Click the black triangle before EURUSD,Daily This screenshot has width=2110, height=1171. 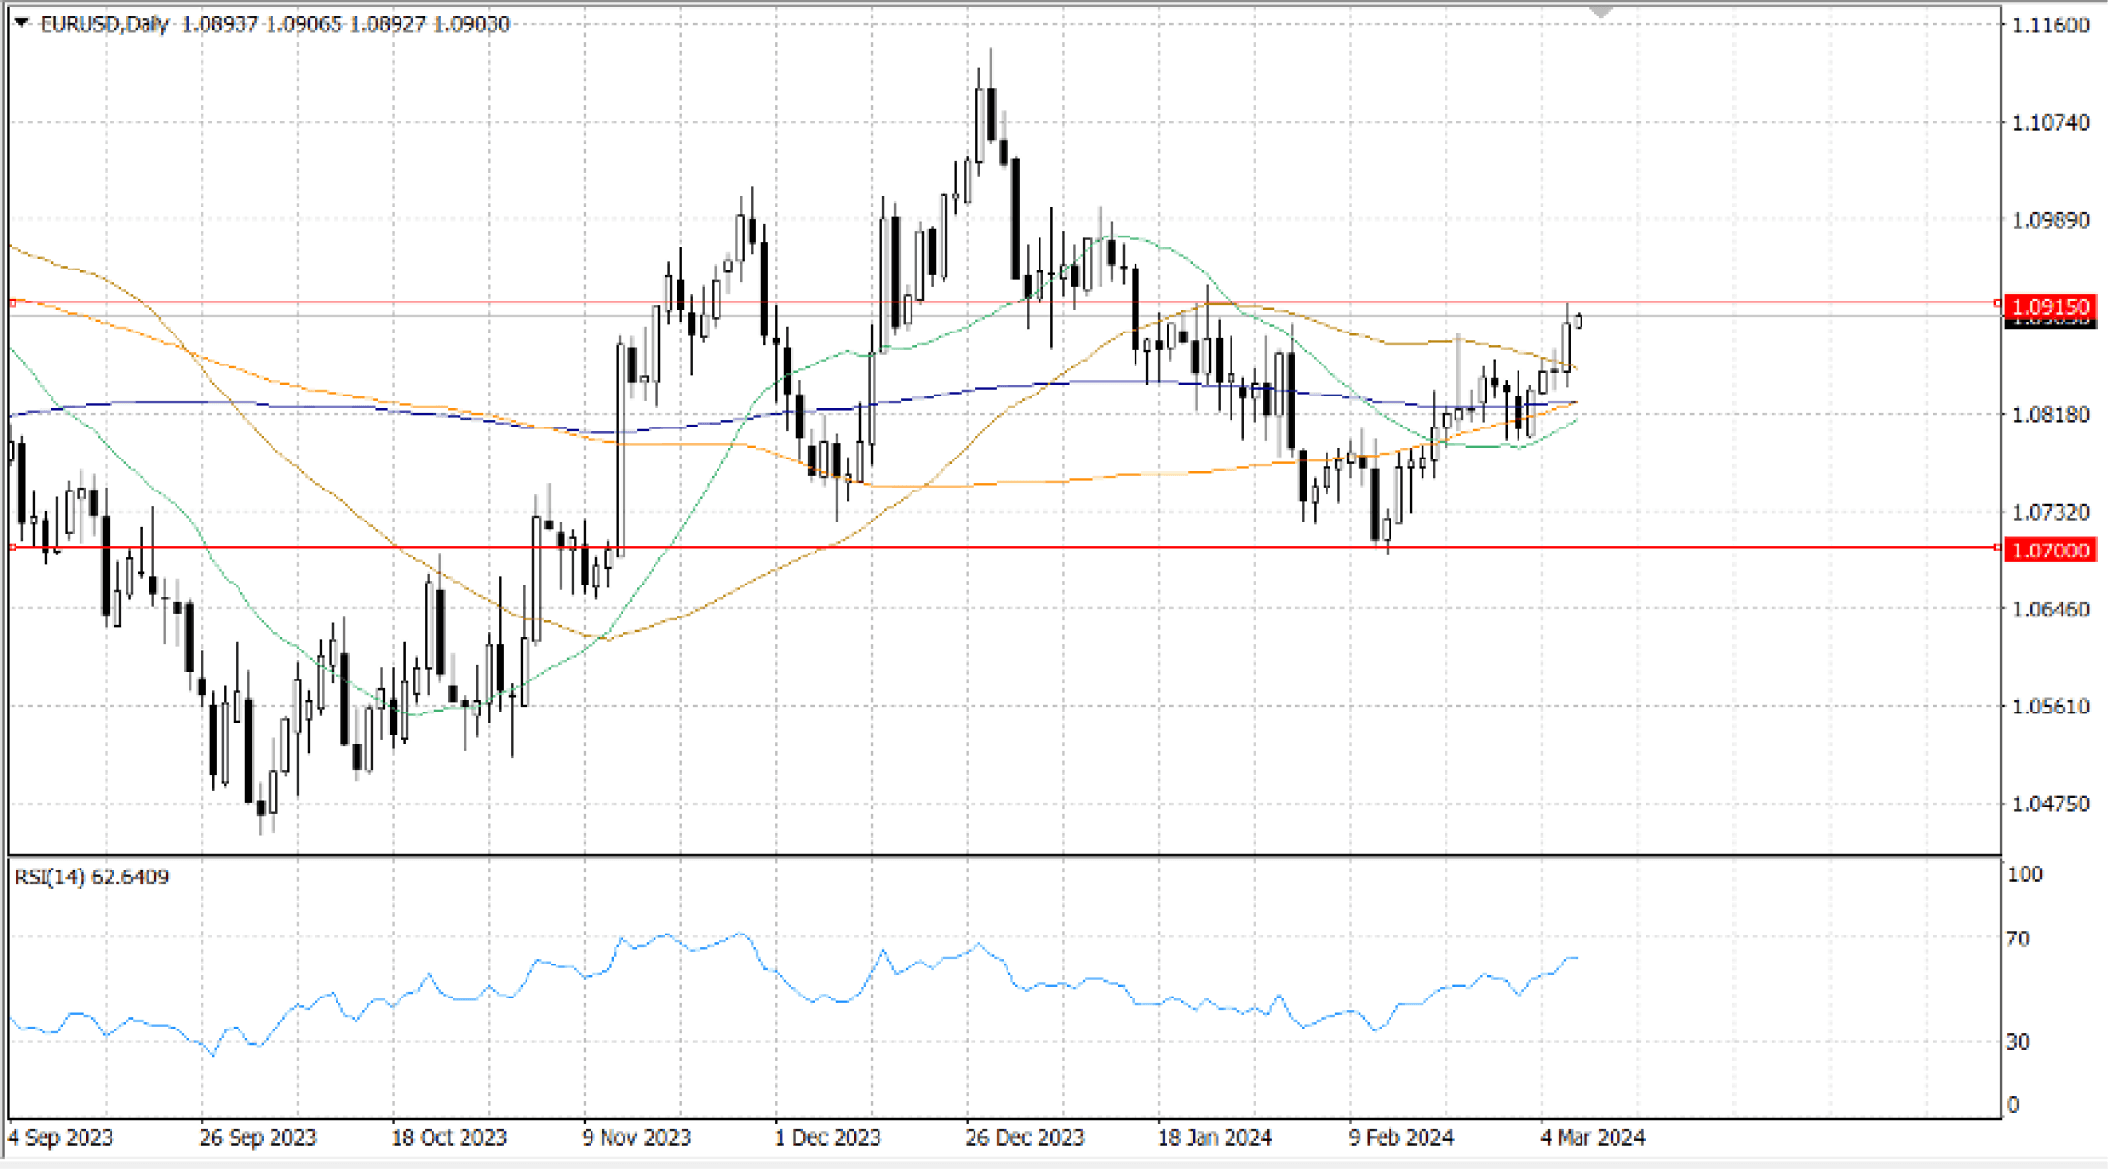pyautogui.click(x=20, y=22)
